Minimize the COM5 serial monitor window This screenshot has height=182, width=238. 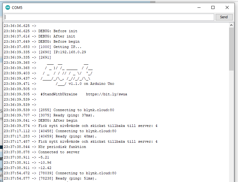click(x=199, y=7)
